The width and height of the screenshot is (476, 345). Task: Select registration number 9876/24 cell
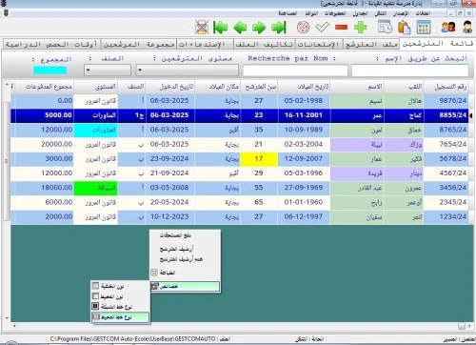446,101
